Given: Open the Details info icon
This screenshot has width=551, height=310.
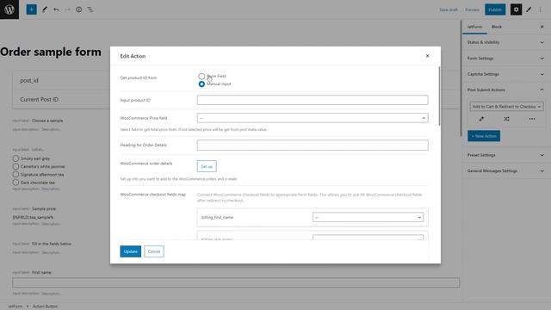Looking at the screenshot, I should tap(78, 9).
